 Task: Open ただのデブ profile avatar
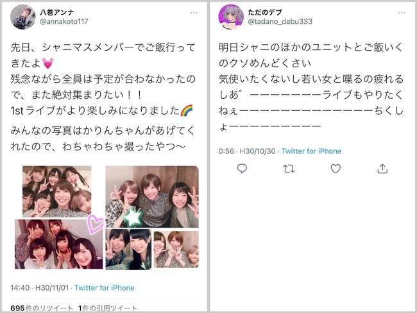coord(231,17)
